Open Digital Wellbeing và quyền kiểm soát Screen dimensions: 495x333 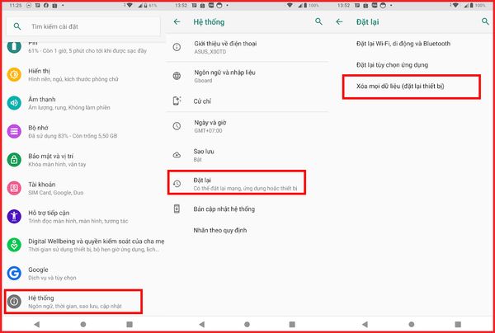pyautogui.click(x=84, y=245)
